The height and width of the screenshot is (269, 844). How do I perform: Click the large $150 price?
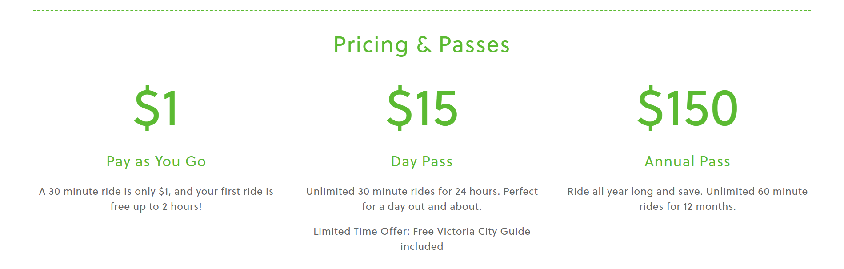(x=687, y=108)
